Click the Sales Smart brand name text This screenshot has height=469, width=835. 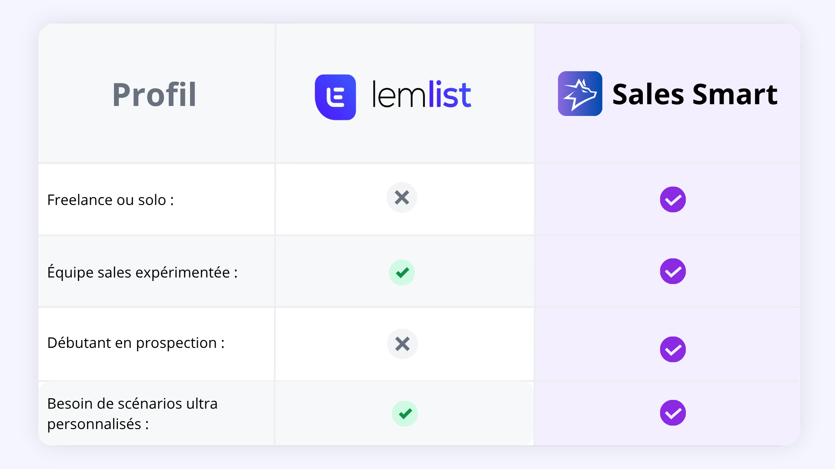click(x=695, y=95)
